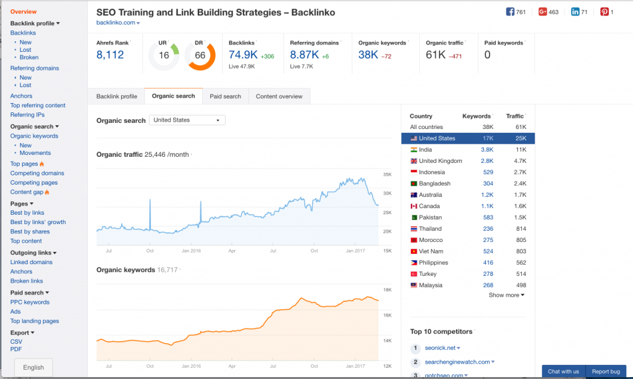Click the Google Plus share icon

[543, 12]
